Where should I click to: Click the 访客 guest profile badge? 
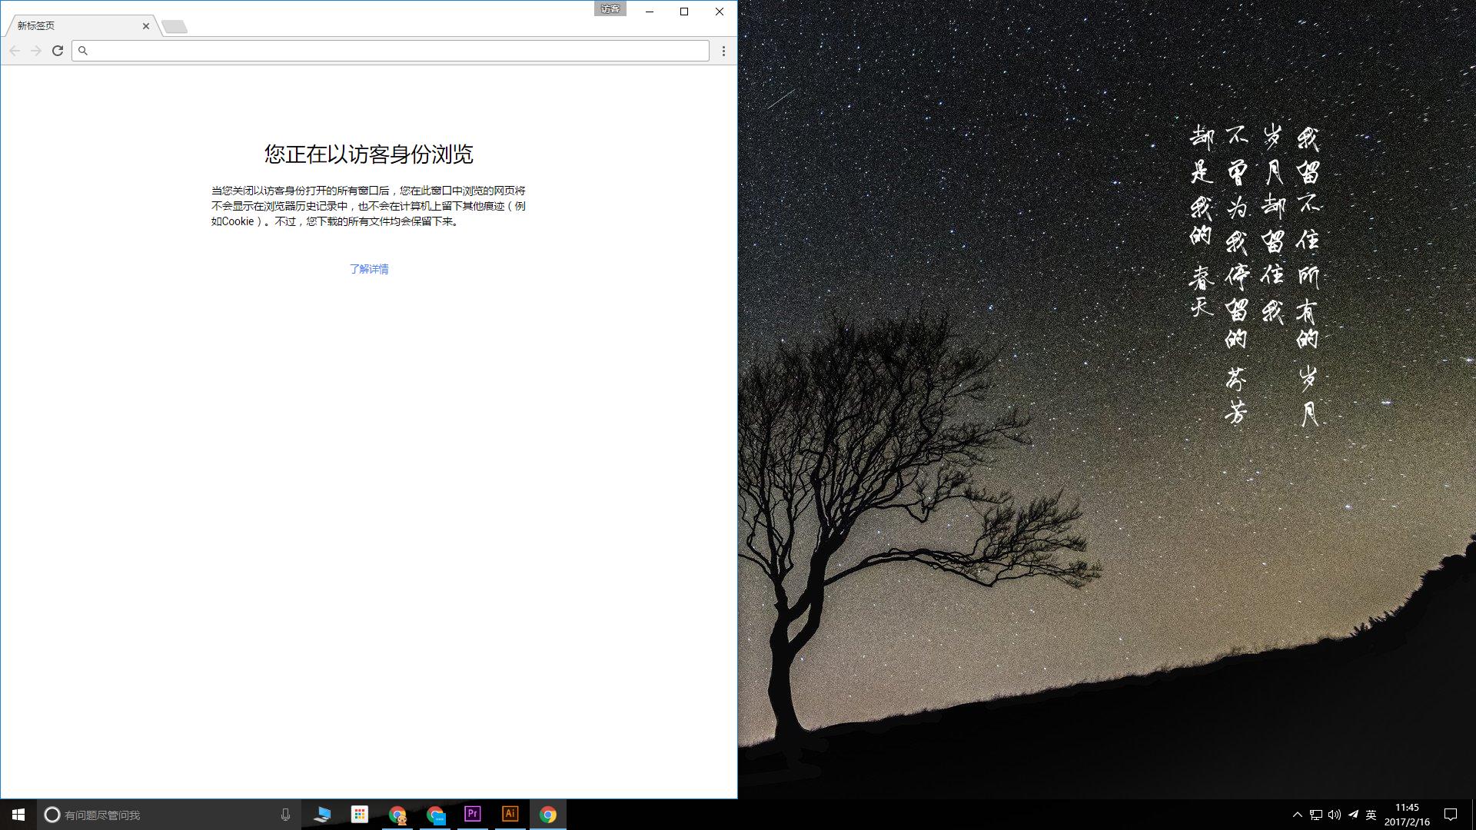[x=610, y=9]
